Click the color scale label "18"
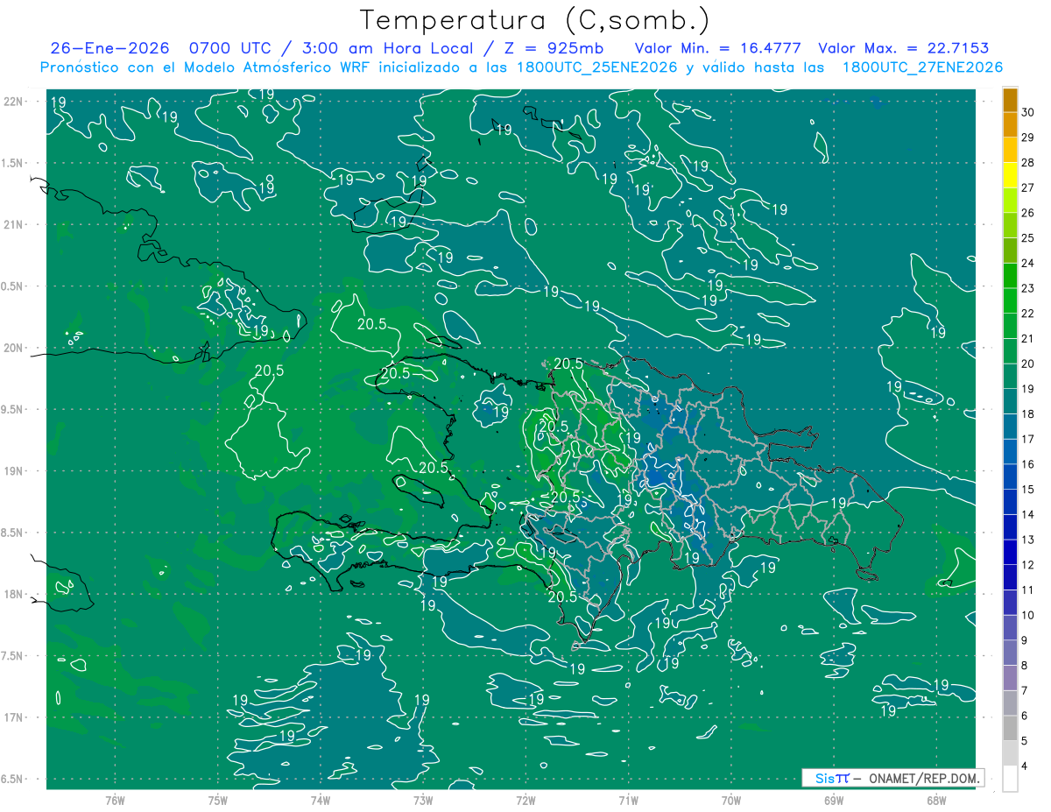Image resolution: width=1051 pixels, height=812 pixels. [x=1028, y=414]
